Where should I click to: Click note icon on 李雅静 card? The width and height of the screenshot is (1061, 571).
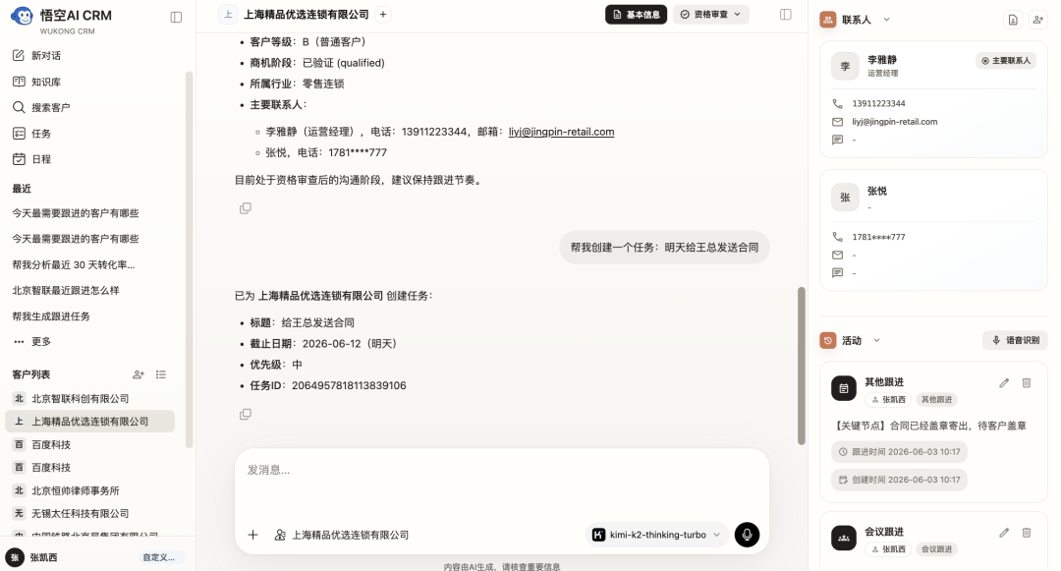tap(838, 140)
